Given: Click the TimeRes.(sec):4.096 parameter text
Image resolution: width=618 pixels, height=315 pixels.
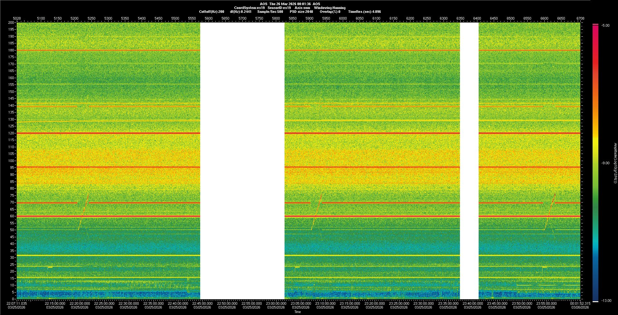Looking at the screenshot, I should [364, 12].
